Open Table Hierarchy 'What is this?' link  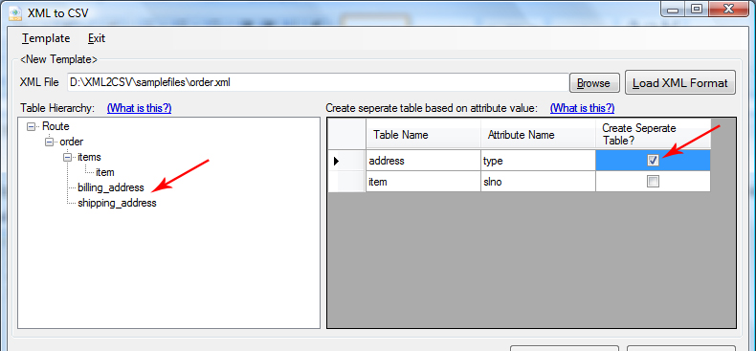pos(139,108)
